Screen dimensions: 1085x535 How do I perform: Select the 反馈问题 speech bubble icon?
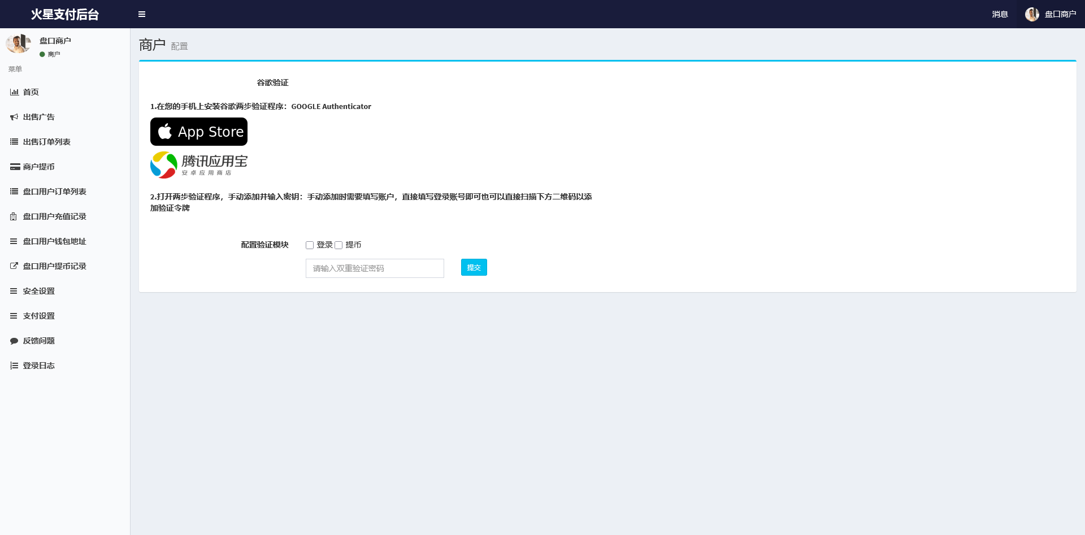tap(14, 341)
